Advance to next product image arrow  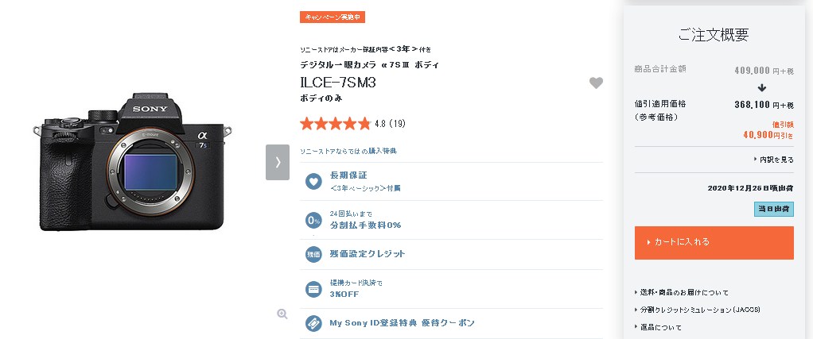point(278,162)
